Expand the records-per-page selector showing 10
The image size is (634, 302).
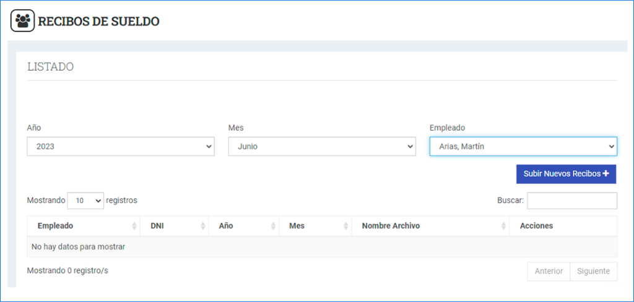pos(85,201)
